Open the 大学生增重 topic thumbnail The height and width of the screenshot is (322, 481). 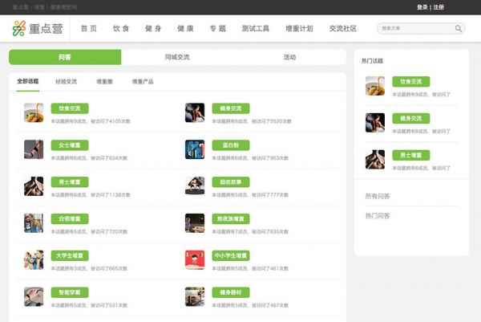click(x=34, y=260)
